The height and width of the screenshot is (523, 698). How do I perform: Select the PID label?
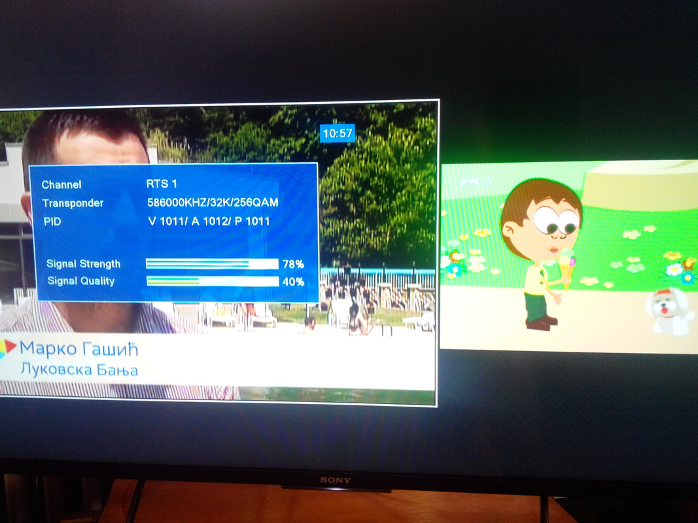point(52,222)
